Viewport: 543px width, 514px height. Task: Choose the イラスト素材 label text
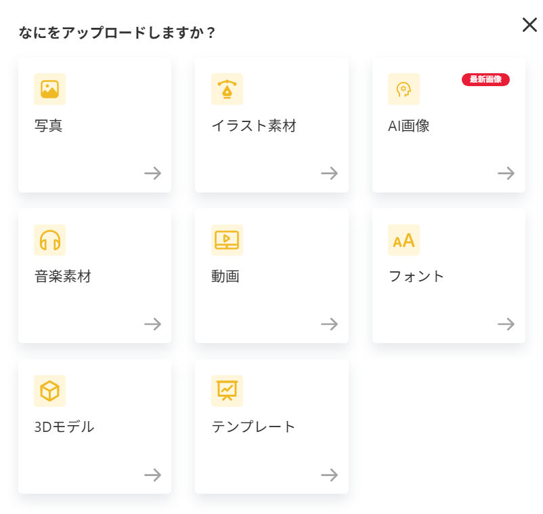254,126
